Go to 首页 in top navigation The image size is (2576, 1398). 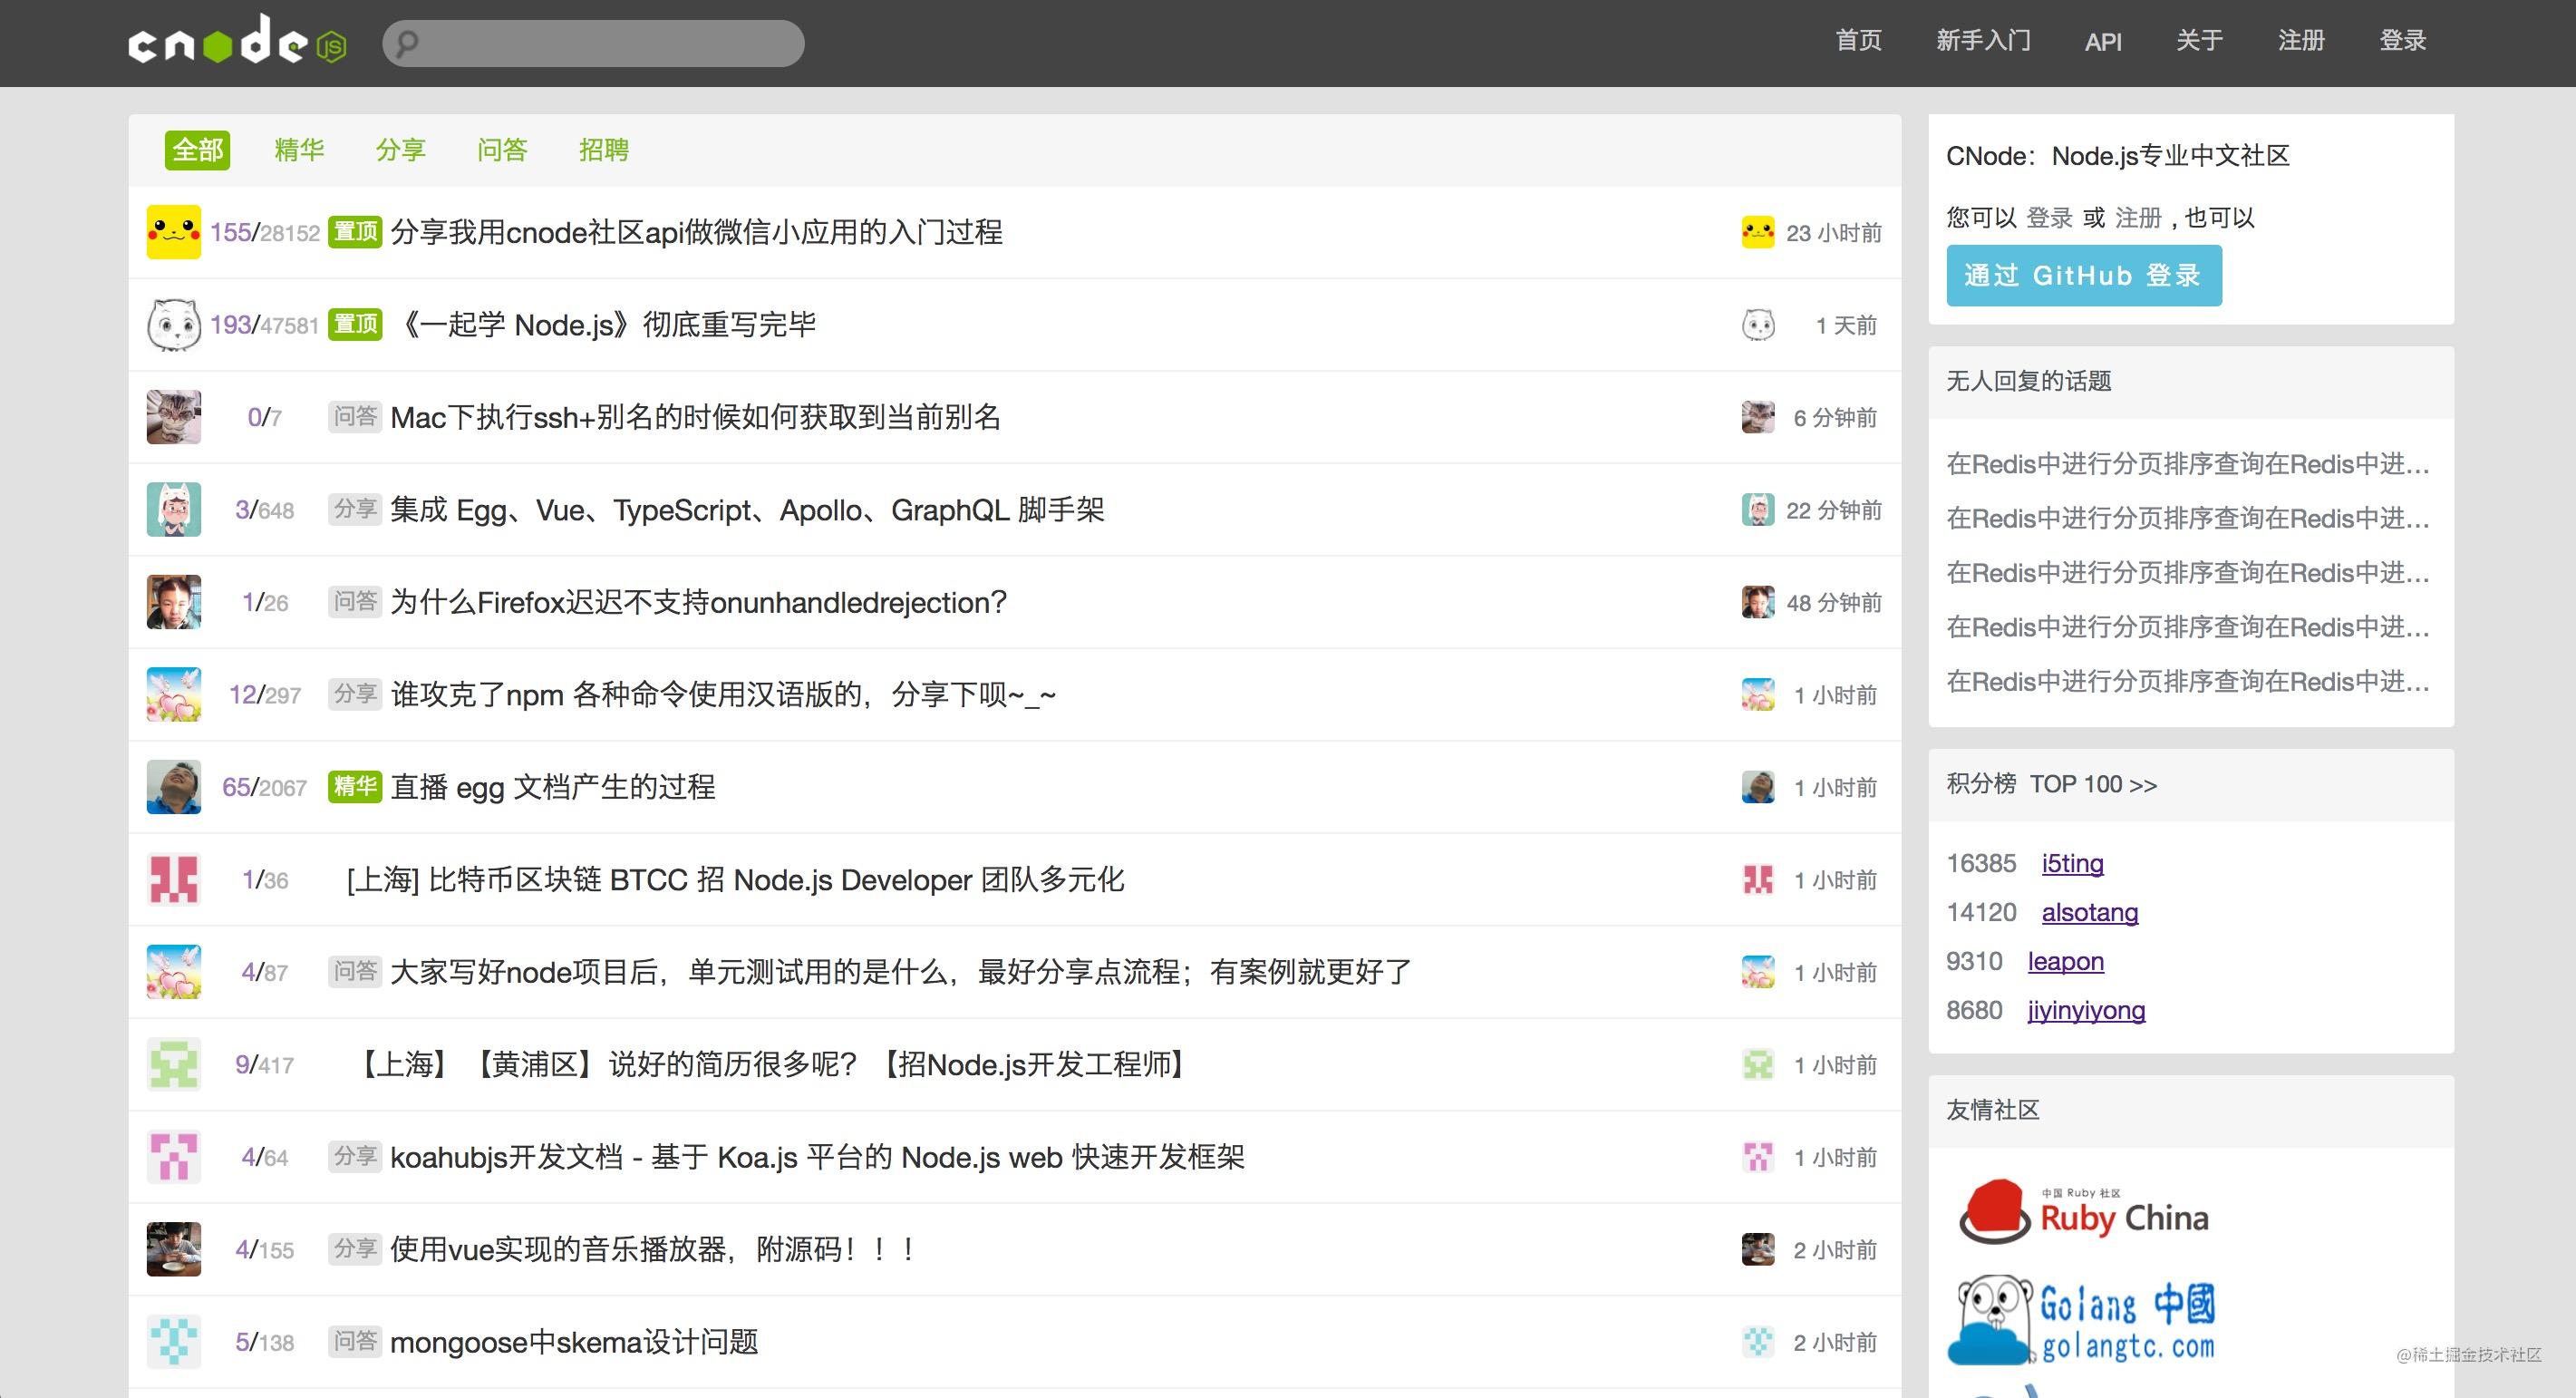[1859, 41]
